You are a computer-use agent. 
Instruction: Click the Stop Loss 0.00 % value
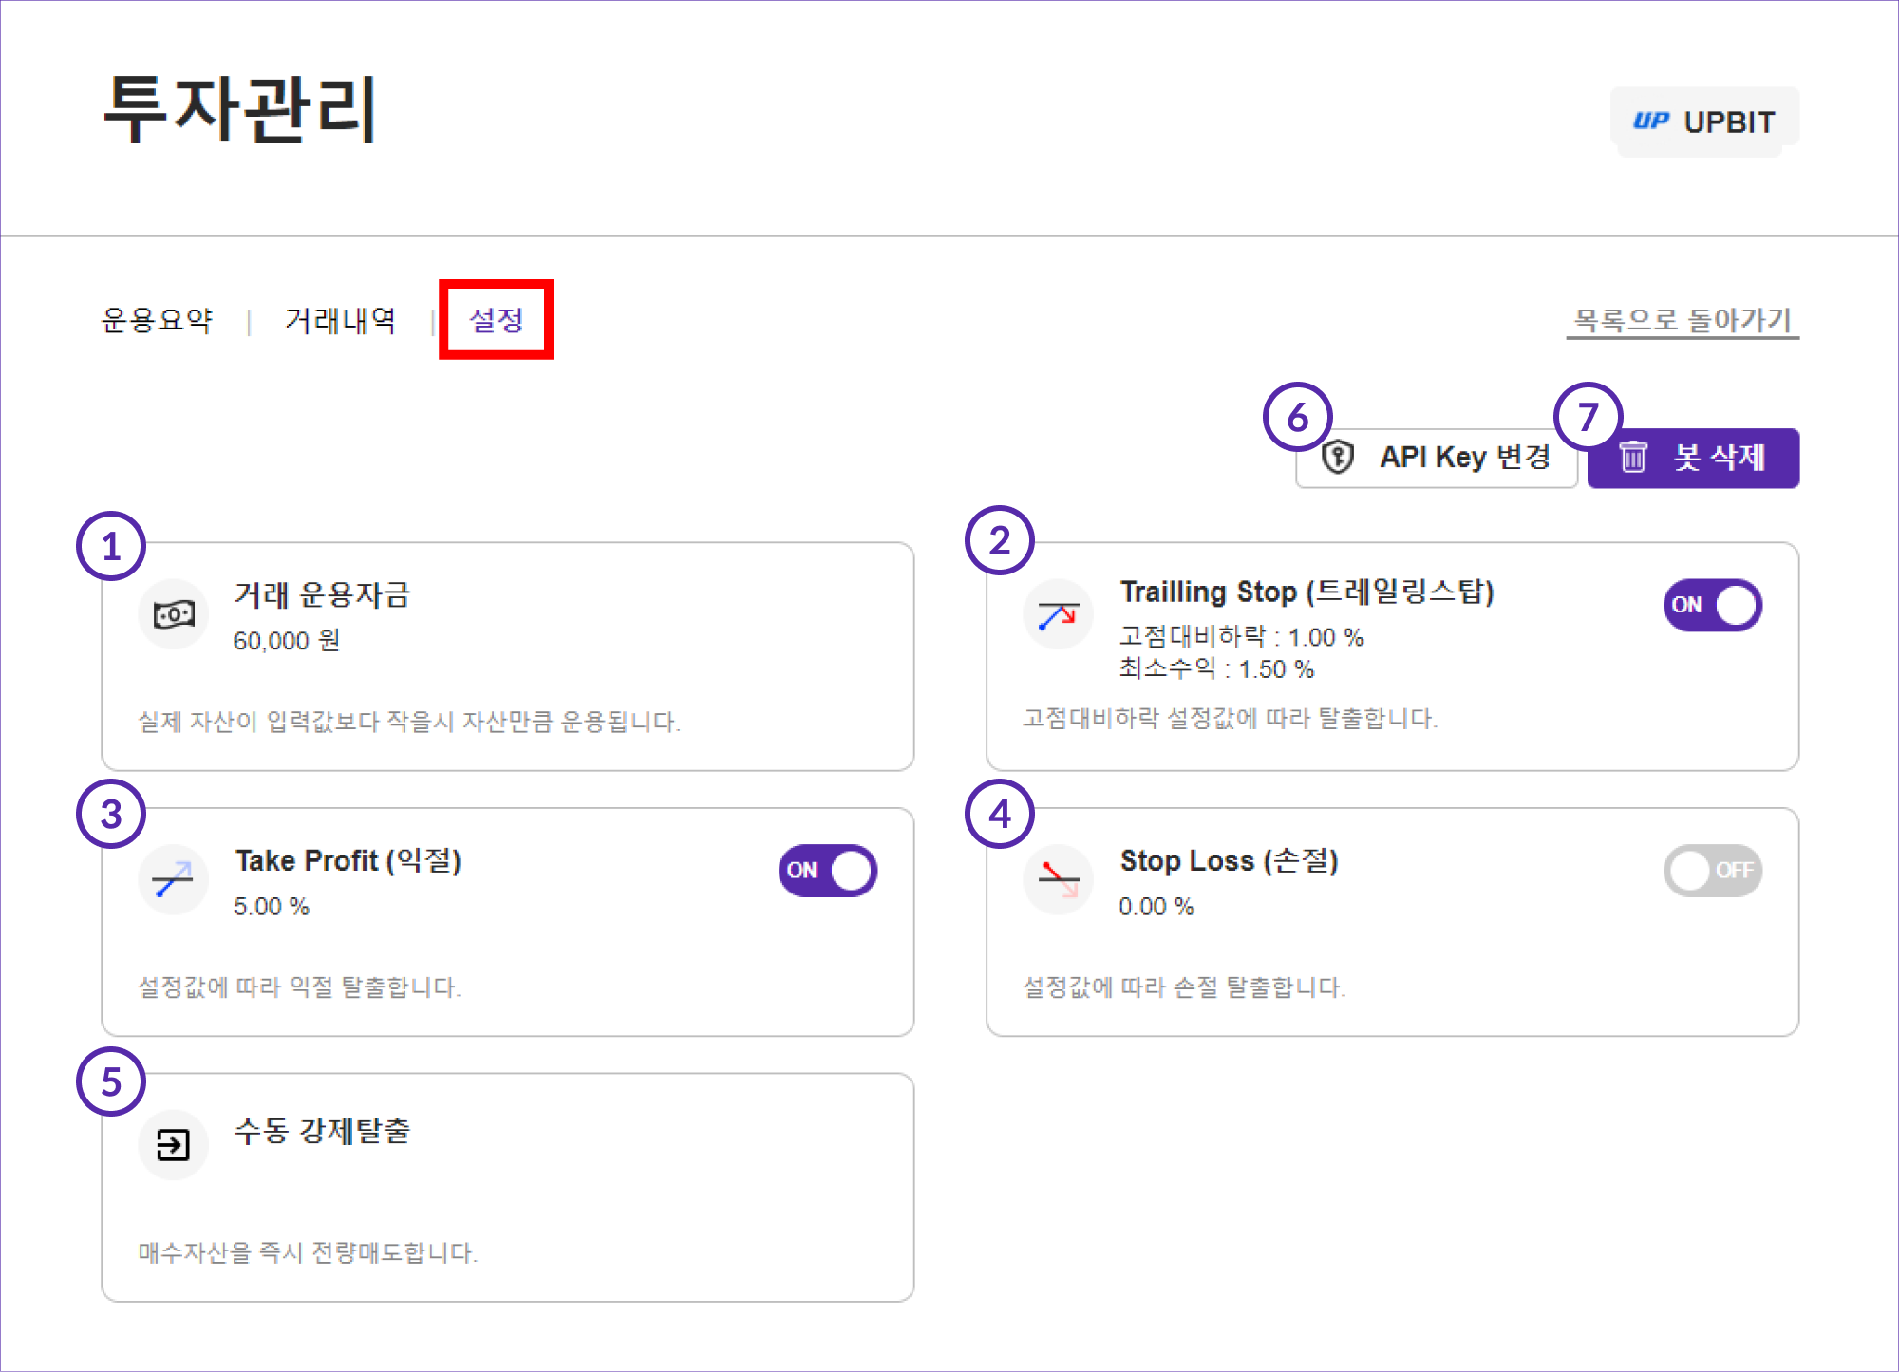tap(1156, 907)
